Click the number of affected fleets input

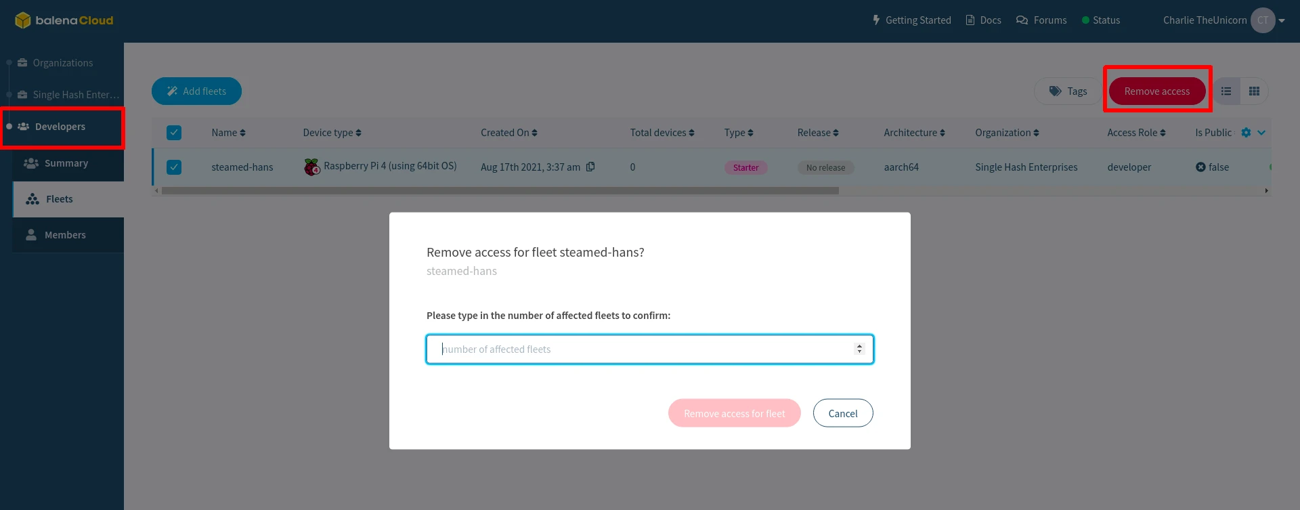pos(643,349)
